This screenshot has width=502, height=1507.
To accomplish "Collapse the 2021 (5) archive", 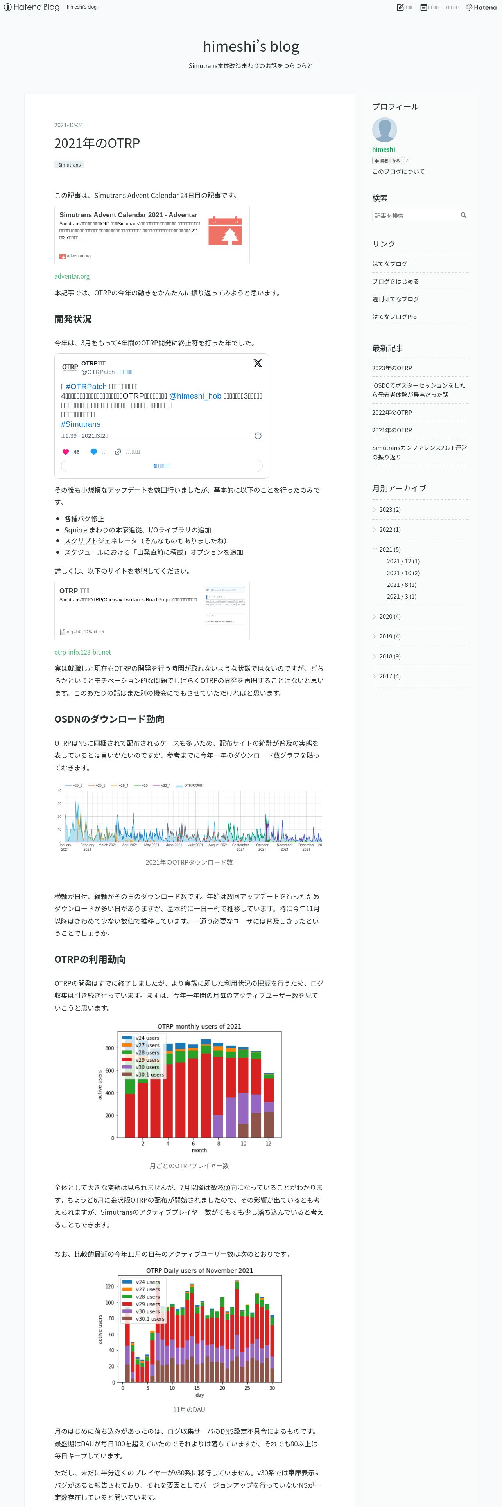I will point(375,549).
